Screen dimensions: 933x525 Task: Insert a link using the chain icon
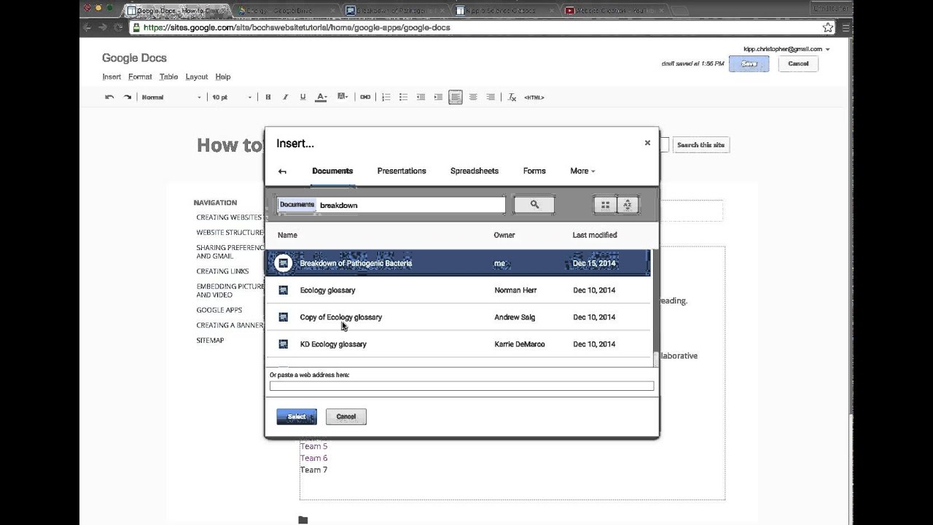365,97
